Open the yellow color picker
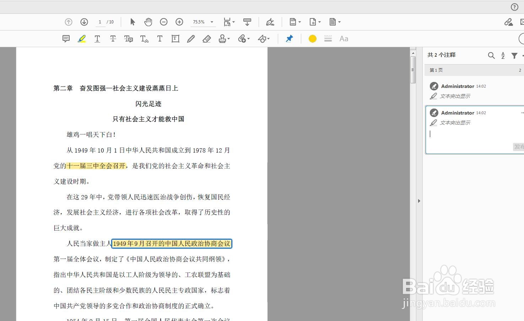Viewport: 524px width, 321px height. 313,39
